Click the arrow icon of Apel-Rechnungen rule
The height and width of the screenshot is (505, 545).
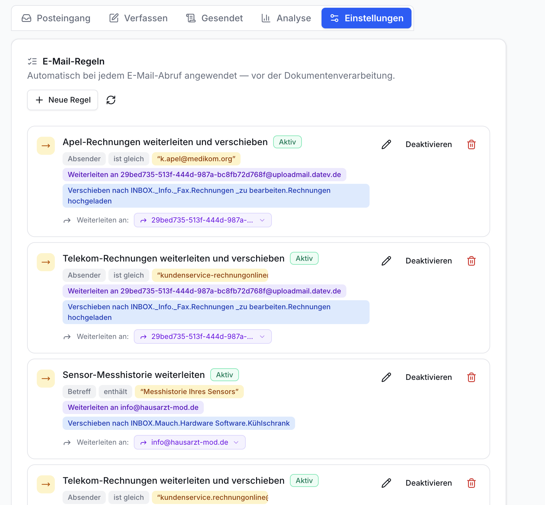pos(46,146)
